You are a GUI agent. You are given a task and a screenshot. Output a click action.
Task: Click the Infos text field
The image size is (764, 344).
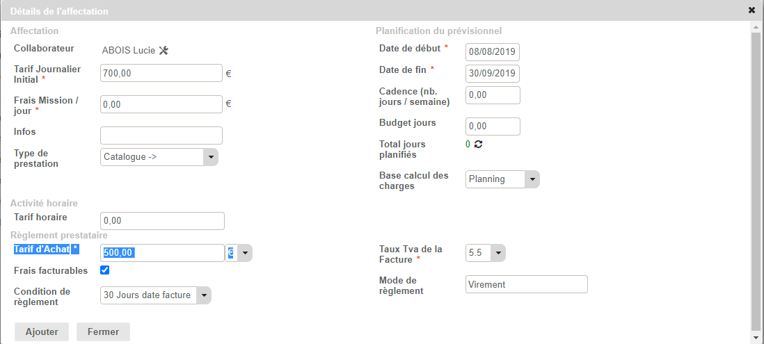[x=161, y=136]
